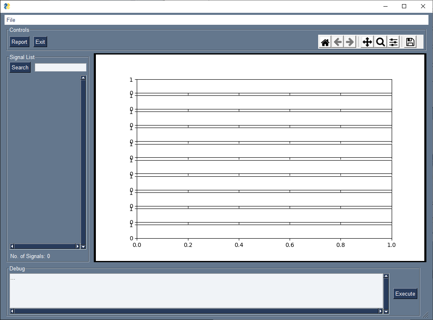Click the Back arrow navigation icon
This screenshot has width=433, height=320.
(x=337, y=42)
